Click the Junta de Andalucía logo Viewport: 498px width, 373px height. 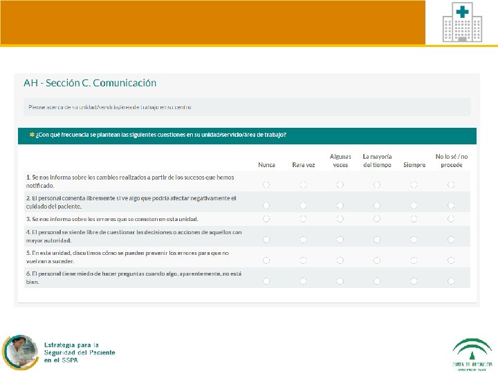tap(472, 355)
